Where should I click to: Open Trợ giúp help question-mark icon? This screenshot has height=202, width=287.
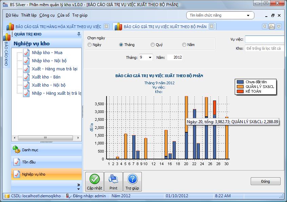pos(132,179)
